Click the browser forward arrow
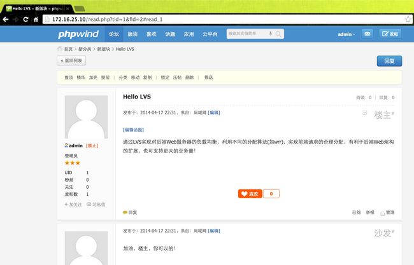Image resolution: width=414 pixels, height=265 pixels. (x=15, y=19)
